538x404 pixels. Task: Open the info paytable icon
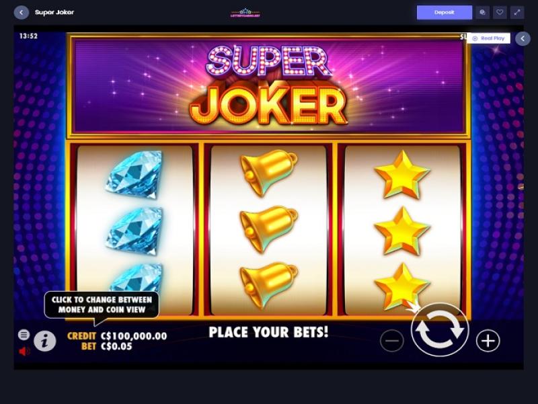point(44,341)
